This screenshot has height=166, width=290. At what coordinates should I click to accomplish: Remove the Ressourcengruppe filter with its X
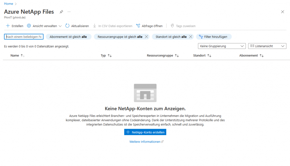tap(146, 36)
